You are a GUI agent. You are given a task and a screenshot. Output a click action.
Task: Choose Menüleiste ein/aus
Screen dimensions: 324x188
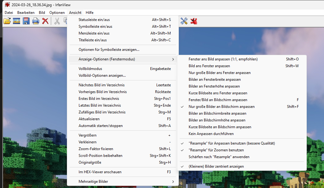pos(123,33)
